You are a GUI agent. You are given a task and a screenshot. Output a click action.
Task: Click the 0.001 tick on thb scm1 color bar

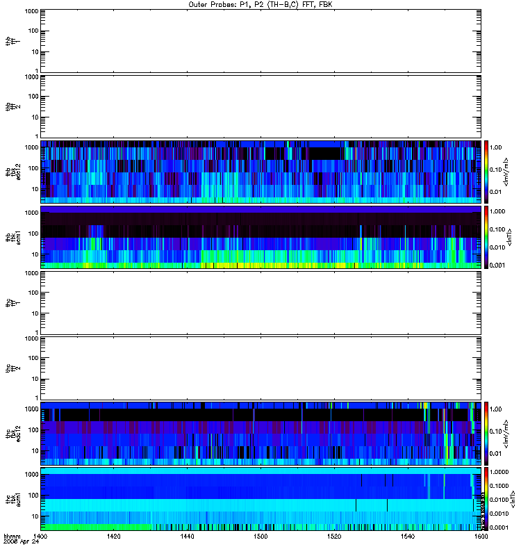[497, 265]
